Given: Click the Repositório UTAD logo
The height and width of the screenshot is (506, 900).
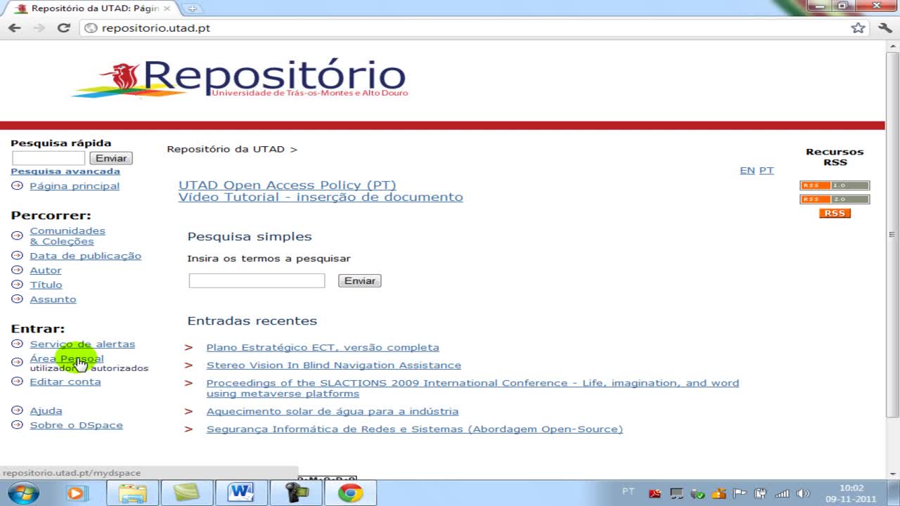Looking at the screenshot, I should click(x=240, y=79).
